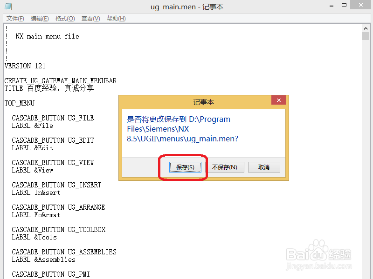Viewport: 373px width, 279px height.
Task: Click 'CASCADE_BUTTON UG_PMI' line
Action: point(51,274)
